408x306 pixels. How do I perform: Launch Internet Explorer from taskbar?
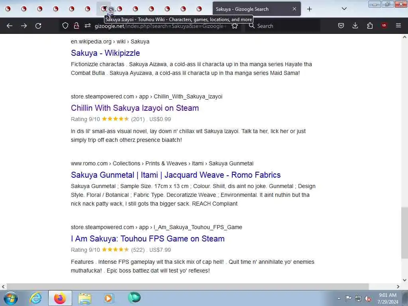tap(35, 298)
